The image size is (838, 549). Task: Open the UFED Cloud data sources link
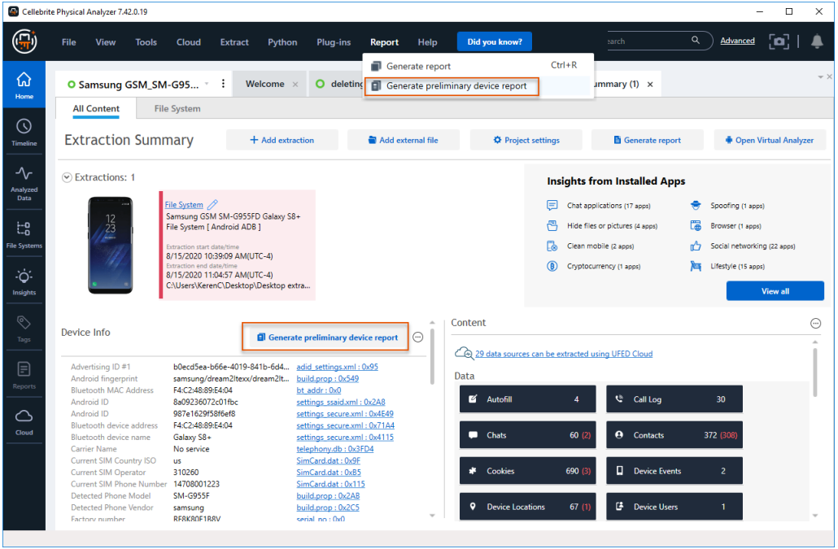tap(564, 354)
